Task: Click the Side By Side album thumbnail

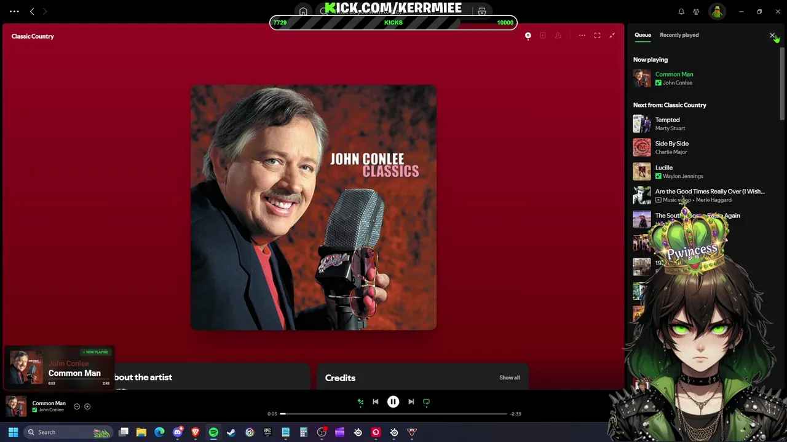Action: 642,147
